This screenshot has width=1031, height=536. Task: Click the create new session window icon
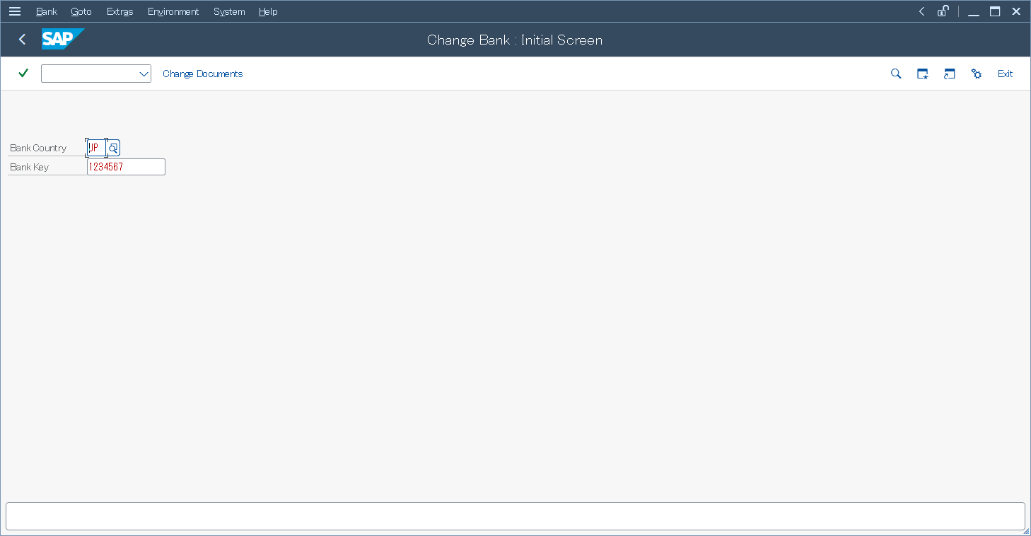923,74
